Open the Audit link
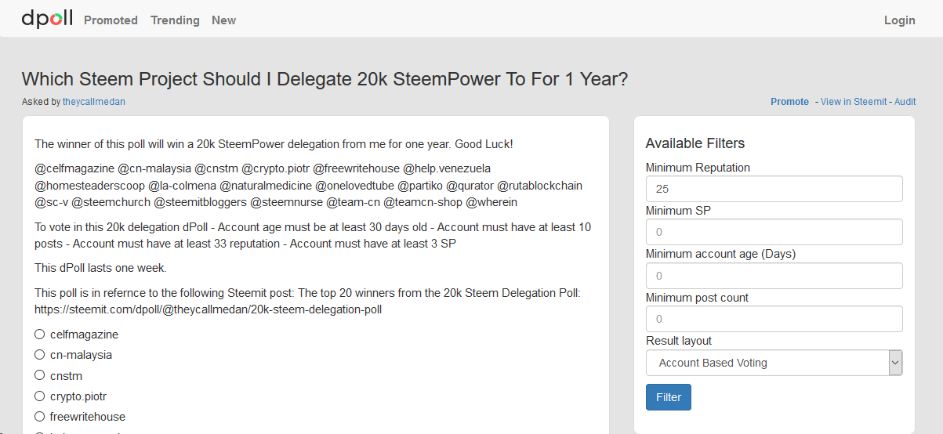The height and width of the screenshot is (434, 943). 905,102
